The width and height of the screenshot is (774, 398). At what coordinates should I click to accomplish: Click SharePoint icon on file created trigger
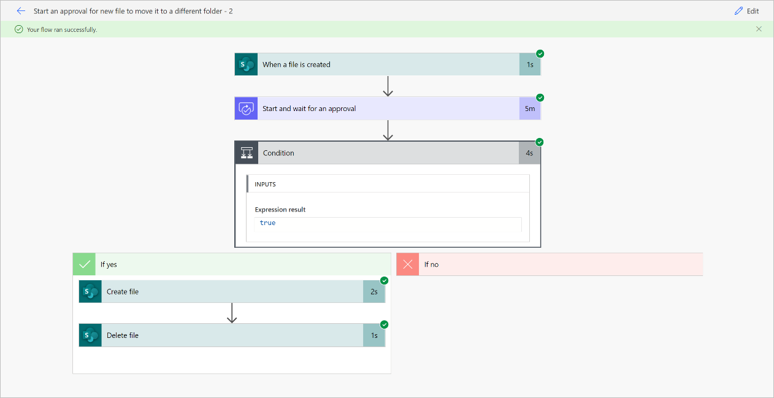click(246, 64)
